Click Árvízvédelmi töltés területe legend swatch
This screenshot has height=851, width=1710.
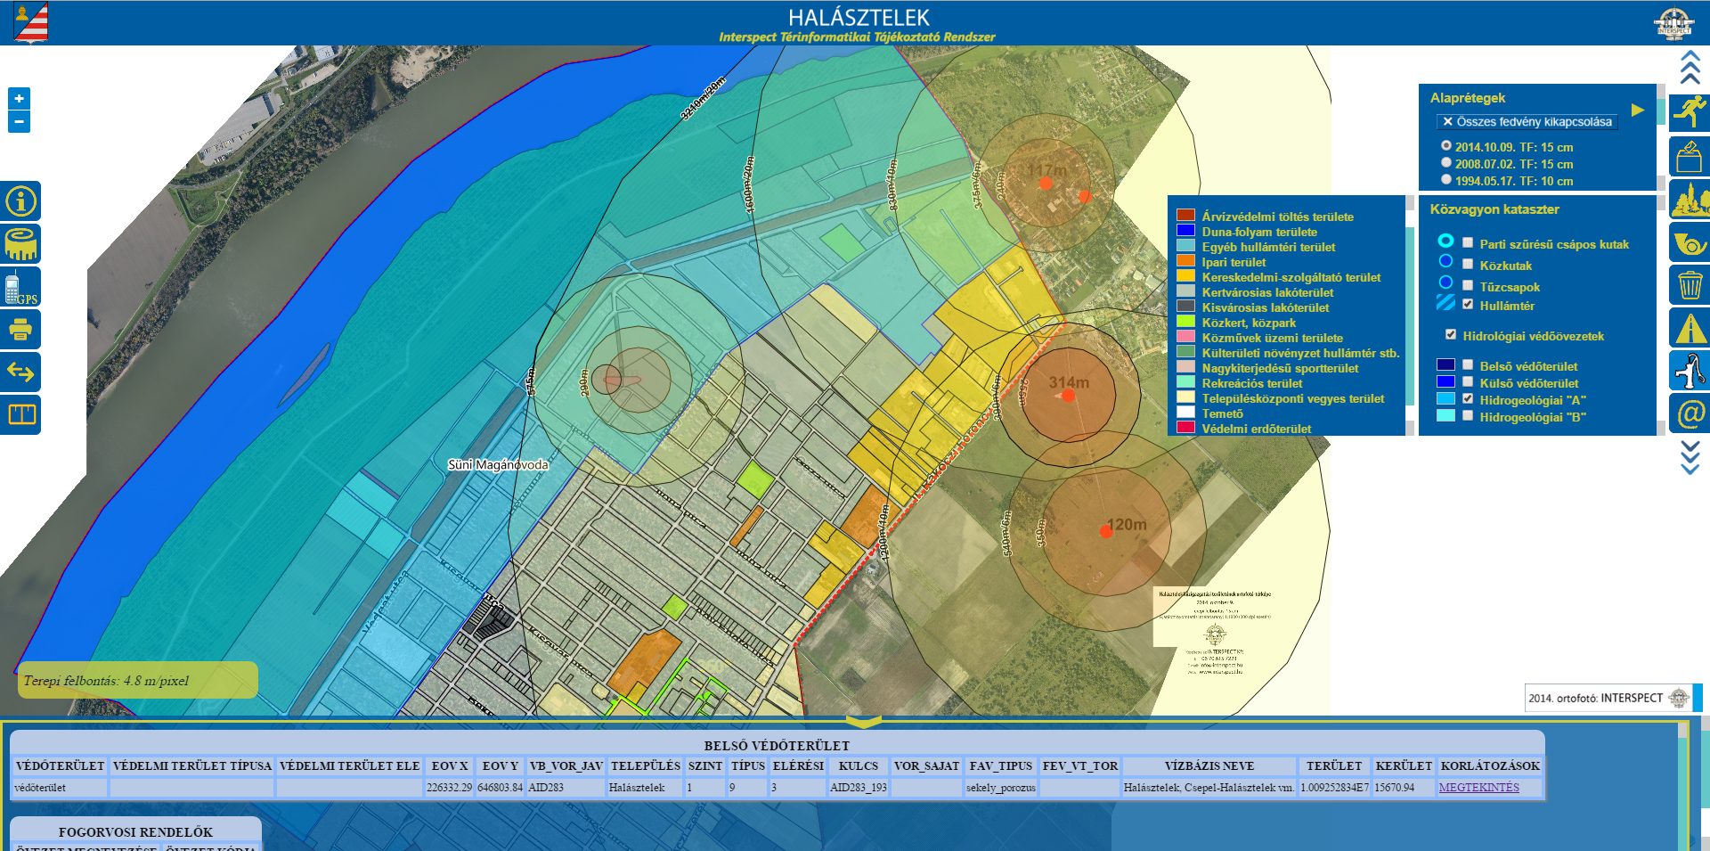(1185, 216)
